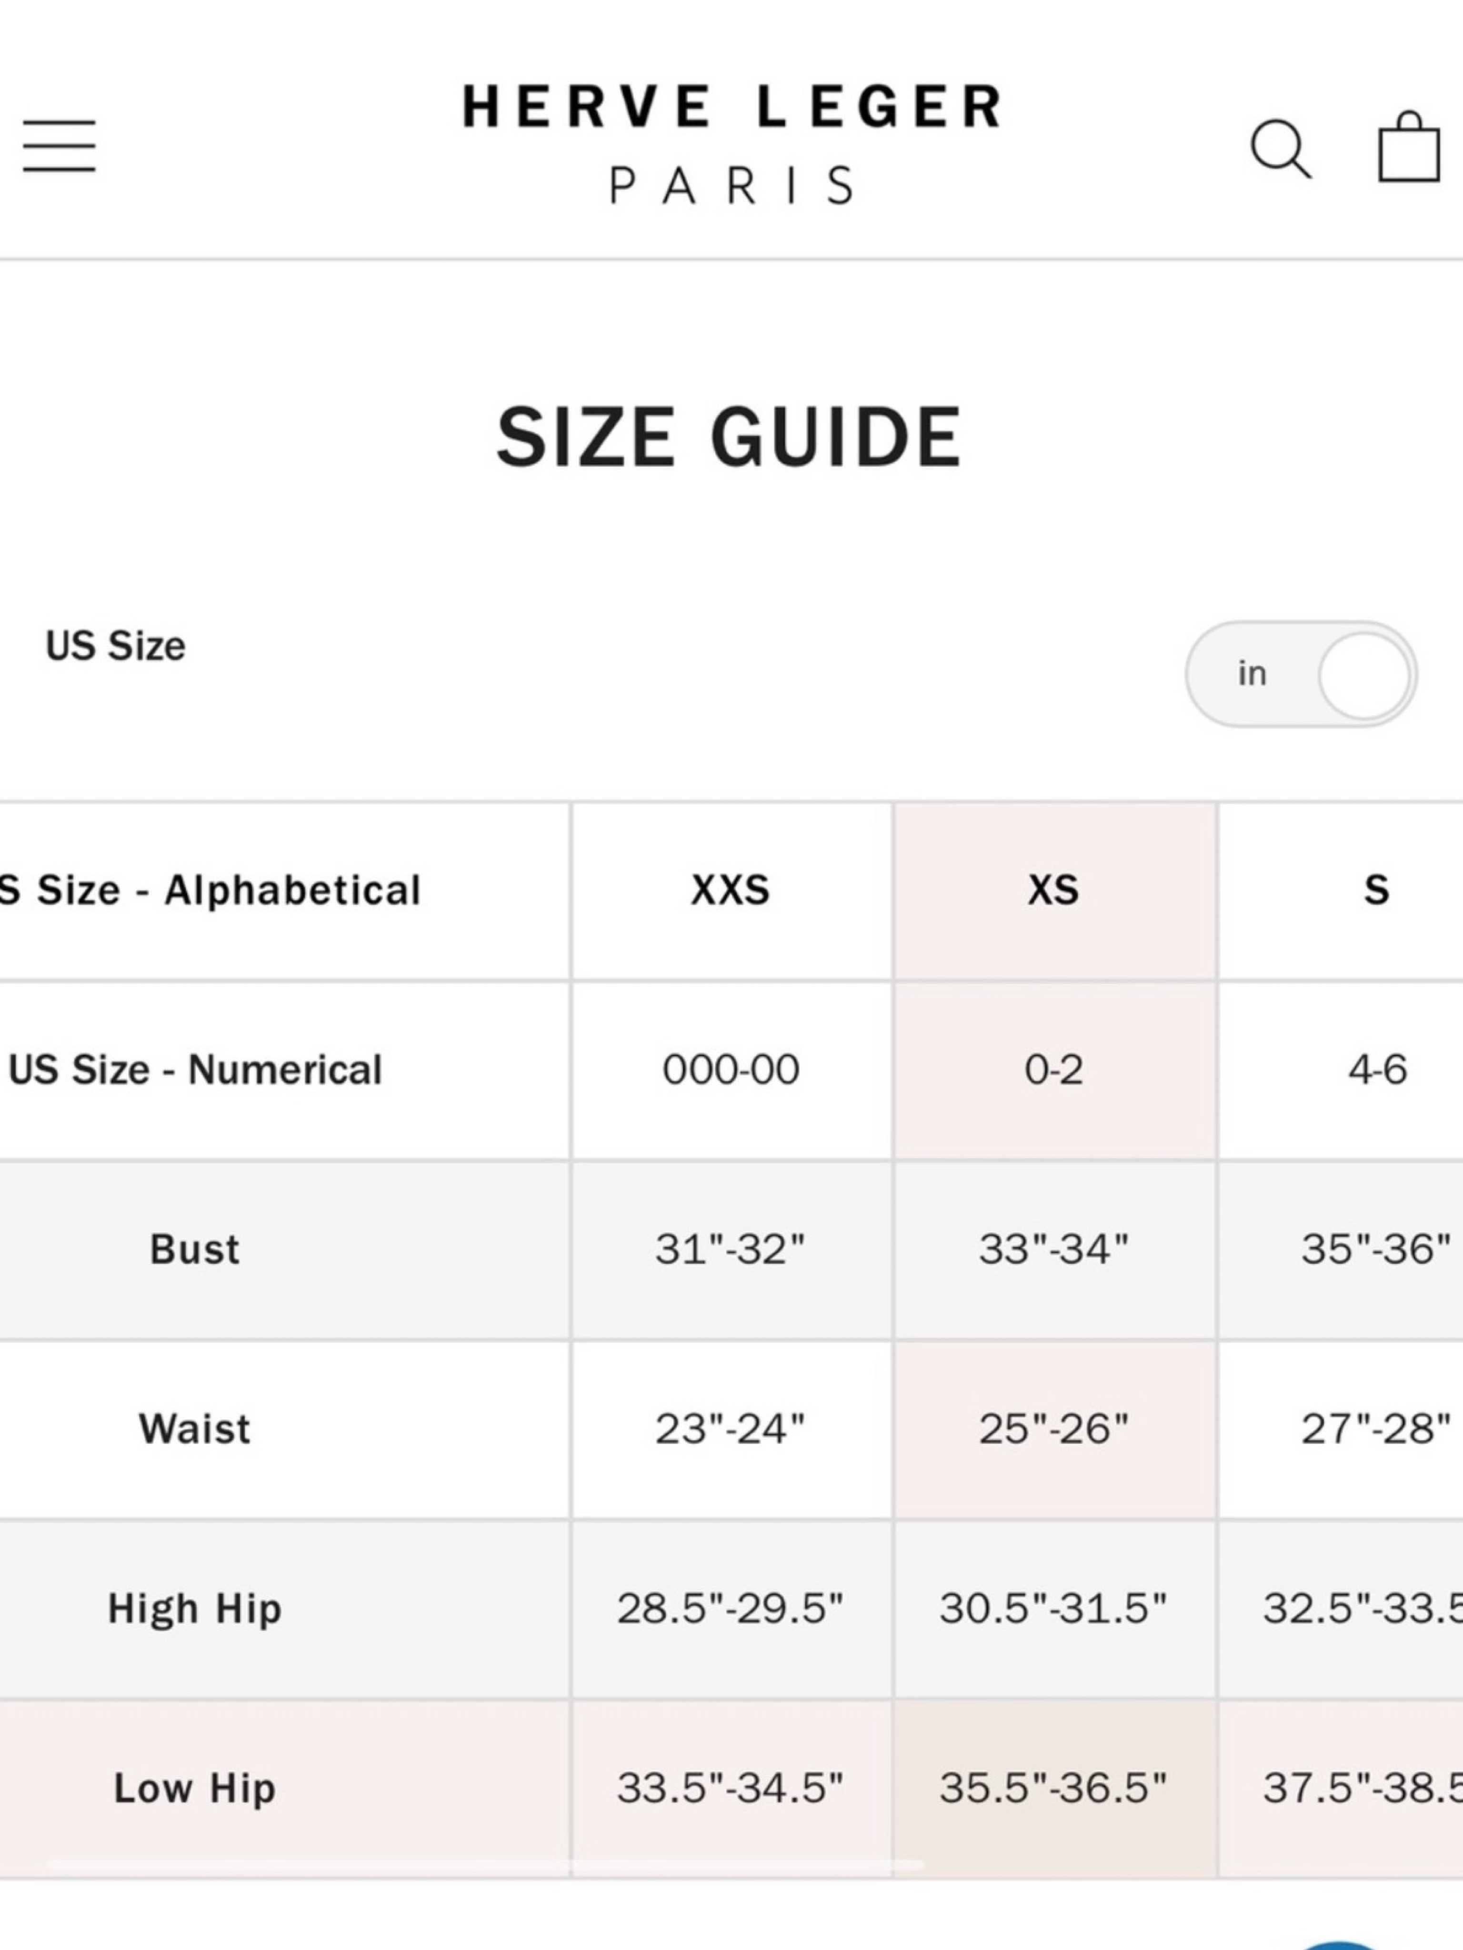Open the shopping bag cart

[1409, 146]
